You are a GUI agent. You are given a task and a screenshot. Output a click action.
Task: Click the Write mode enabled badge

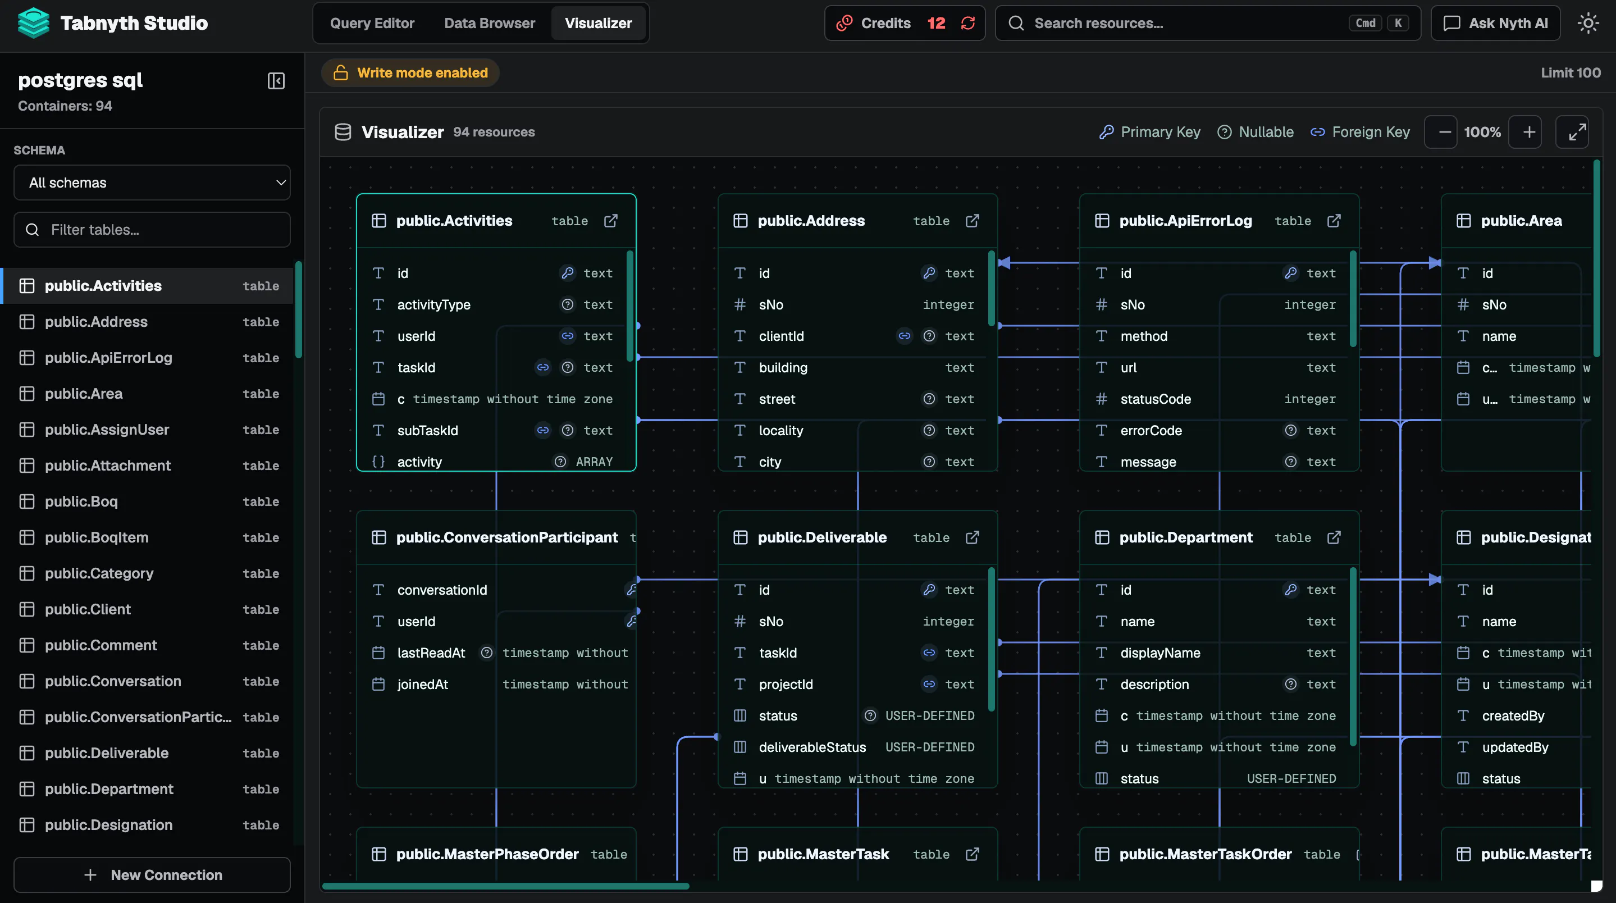[410, 73]
